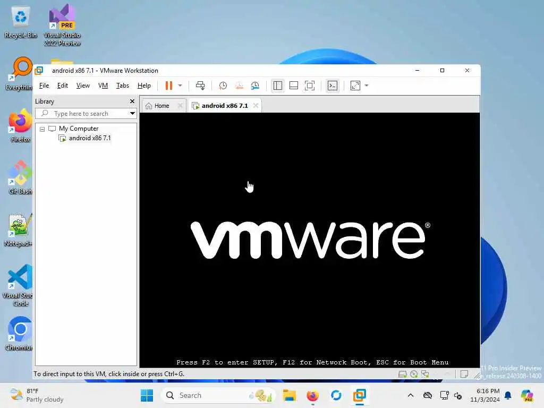This screenshot has width=544, height=408.
Task: Open the stretch mode dropdown arrow
Action: [367, 86]
